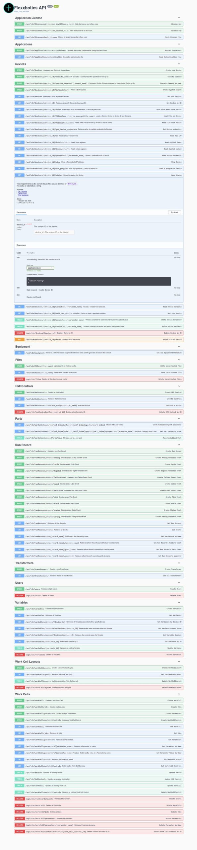197x850 pixels.
Task: Expand the Read Authentication File operation
Action: (x=98, y=57)
